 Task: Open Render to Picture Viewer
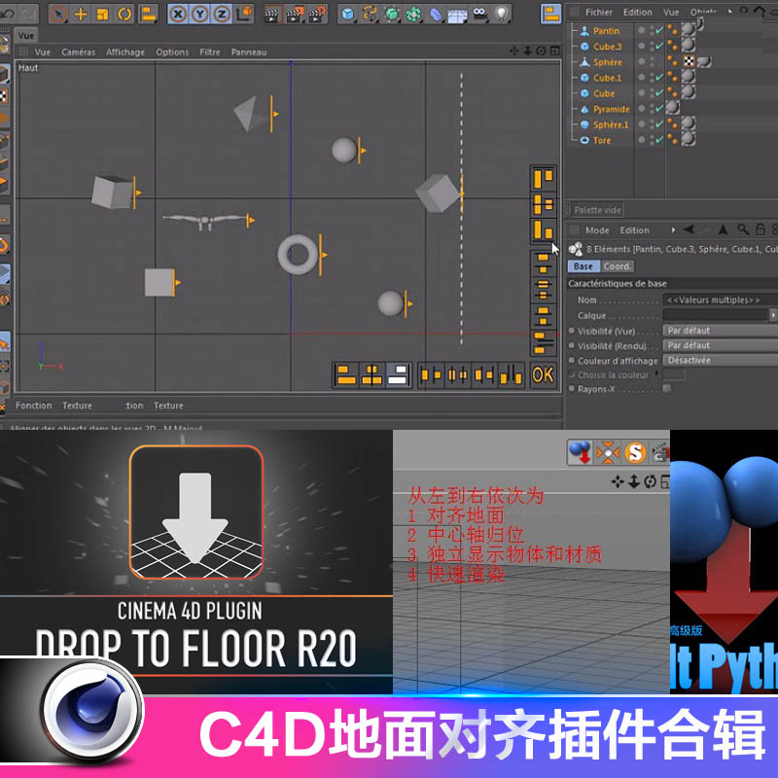295,14
